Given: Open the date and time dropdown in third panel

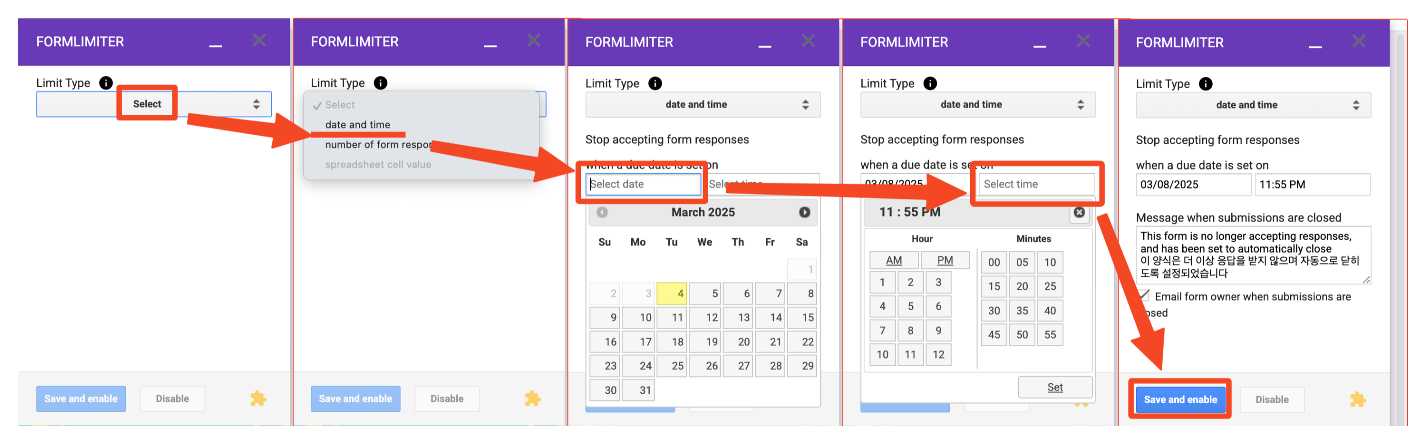Looking at the screenshot, I should pyautogui.click(x=703, y=104).
